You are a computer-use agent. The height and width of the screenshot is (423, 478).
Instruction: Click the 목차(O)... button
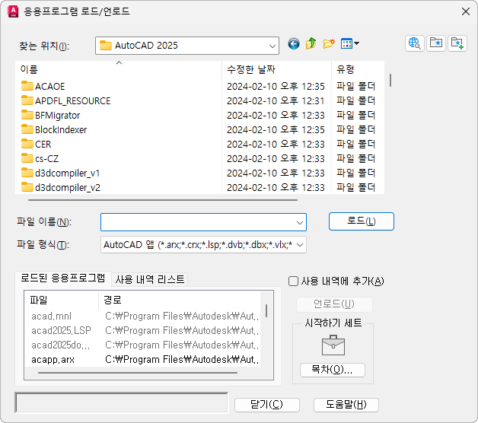click(x=333, y=370)
